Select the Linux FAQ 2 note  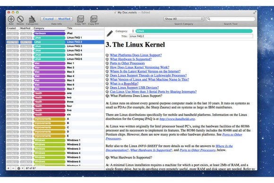[55, 42]
